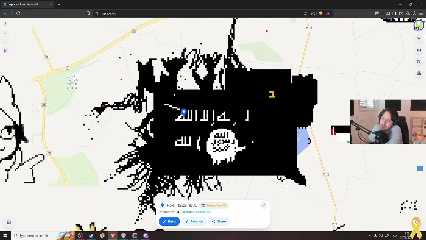This screenshot has width=426, height=240.
Task: Close the pixel info popup
Action: tap(263, 205)
